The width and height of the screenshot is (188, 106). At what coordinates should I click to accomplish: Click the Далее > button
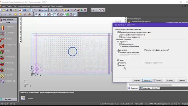click(147, 80)
